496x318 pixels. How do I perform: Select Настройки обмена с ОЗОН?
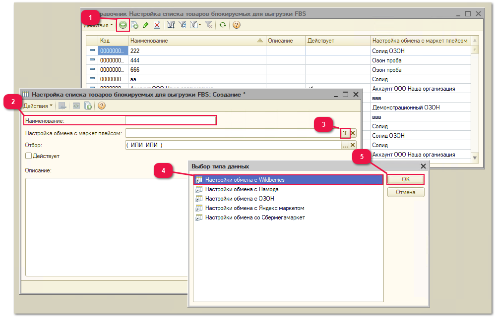click(x=288, y=199)
